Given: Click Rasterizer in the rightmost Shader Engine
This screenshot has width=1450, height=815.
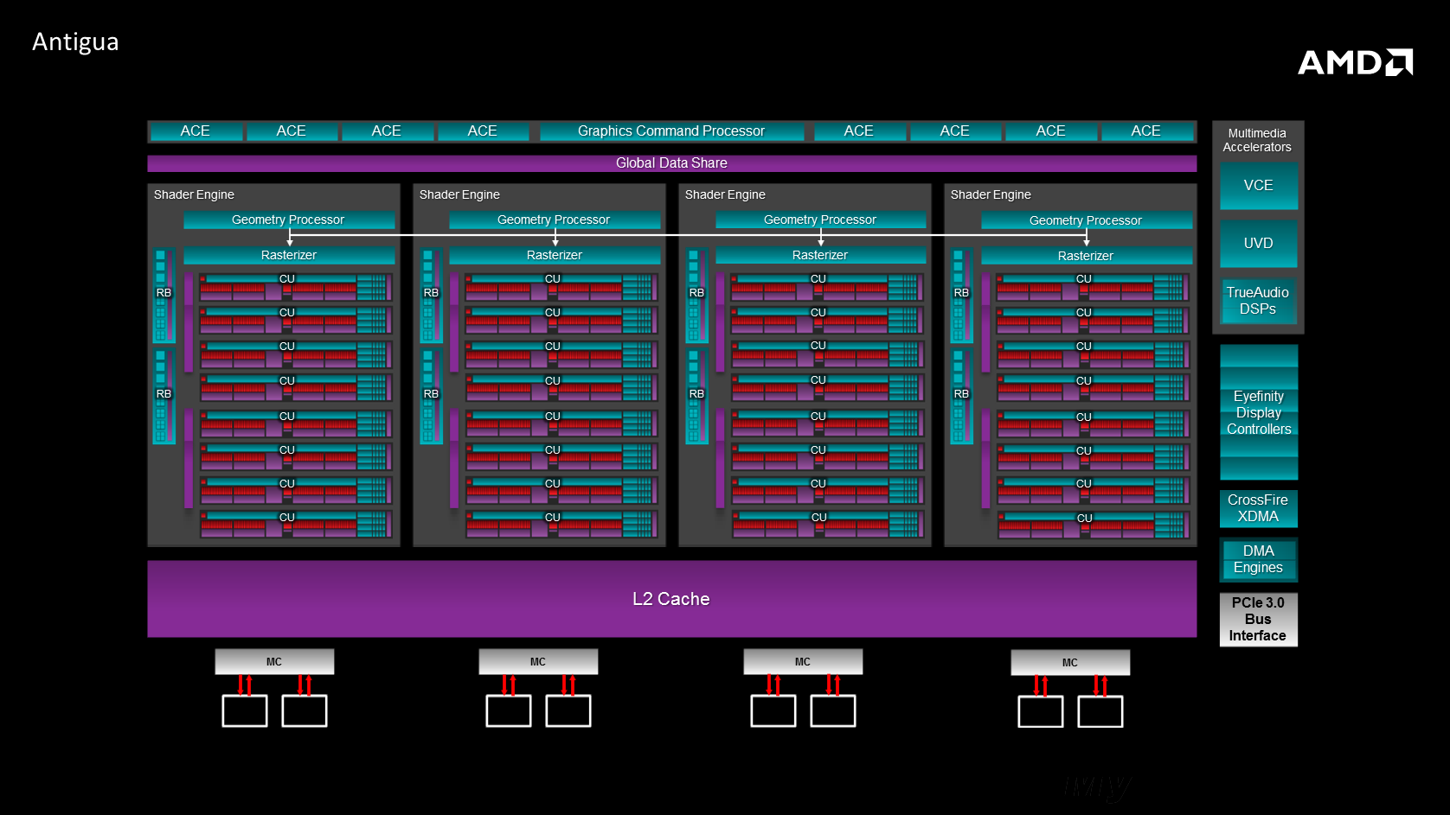Looking at the screenshot, I should click(x=1086, y=257).
